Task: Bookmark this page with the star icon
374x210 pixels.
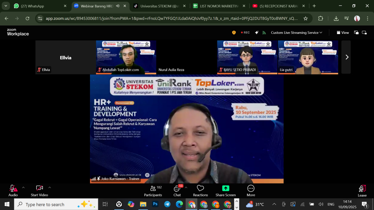Action: [306, 18]
